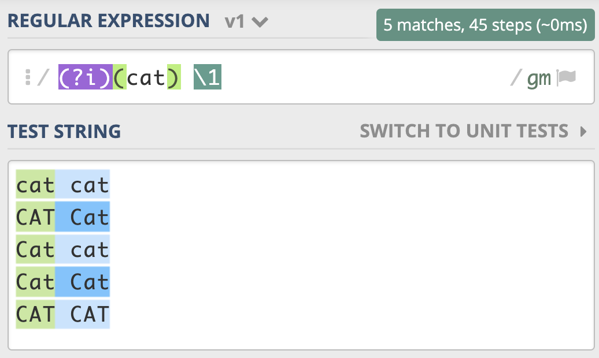This screenshot has height=358, width=599.
Task: Open the regex flags flag icon
Action: click(566, 77)
